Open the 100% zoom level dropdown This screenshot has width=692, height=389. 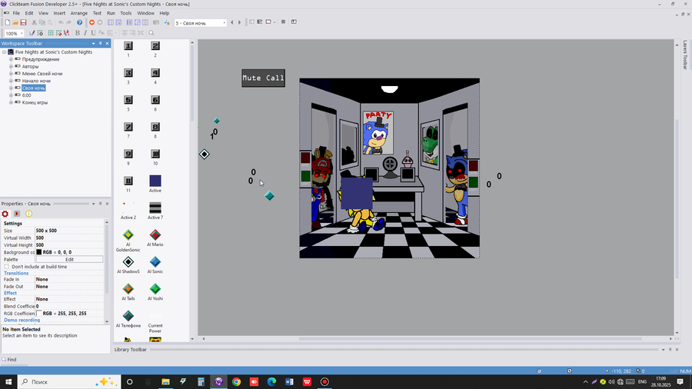coord(22,34)
